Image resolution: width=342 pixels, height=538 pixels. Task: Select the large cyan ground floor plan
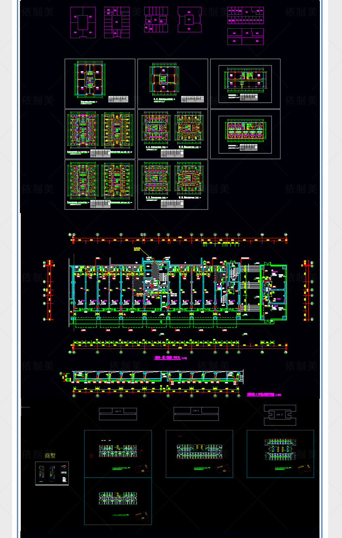tap(178, 292)
